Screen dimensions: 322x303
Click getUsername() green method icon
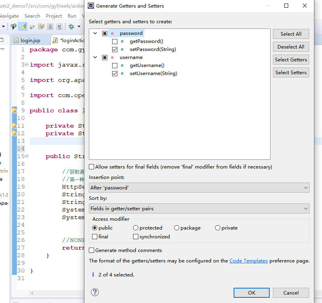[x=122, y=65]
